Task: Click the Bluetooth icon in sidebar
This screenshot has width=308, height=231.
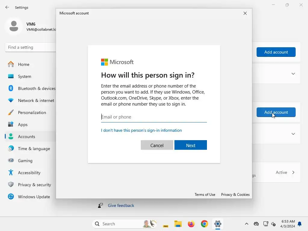Action: click(x=11, y=88)
